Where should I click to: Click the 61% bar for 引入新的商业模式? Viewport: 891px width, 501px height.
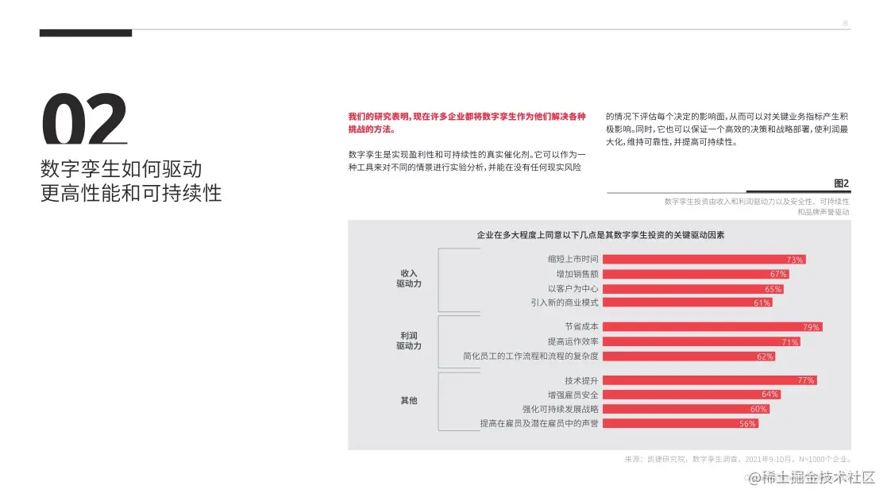coord(687,303)
